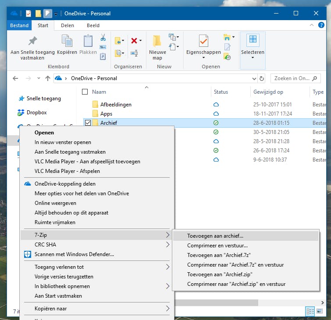Select Toevoegen aan "Archief.zip"

click(220, 274)
